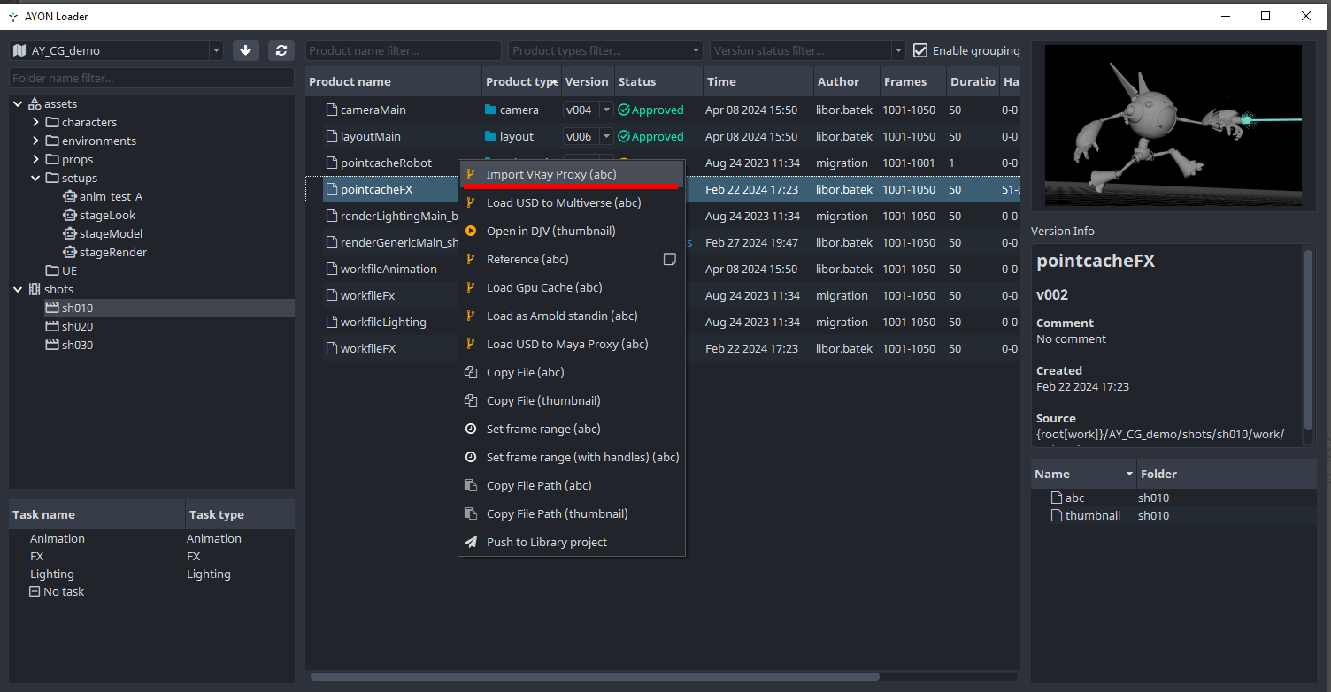Choose Import VRay Proxy (abc) from context menu

[572, 174]
